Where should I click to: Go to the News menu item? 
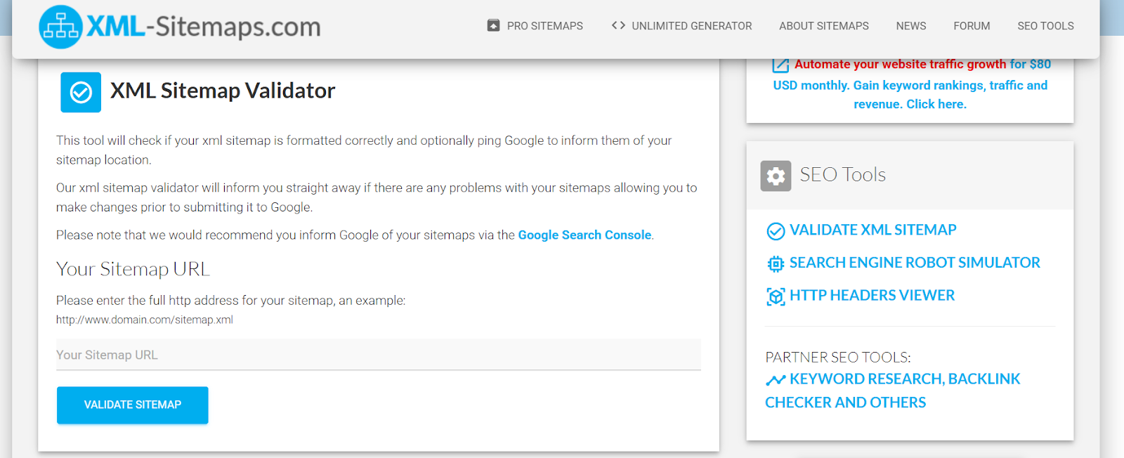pyautogui.click(x=910, y=26)
